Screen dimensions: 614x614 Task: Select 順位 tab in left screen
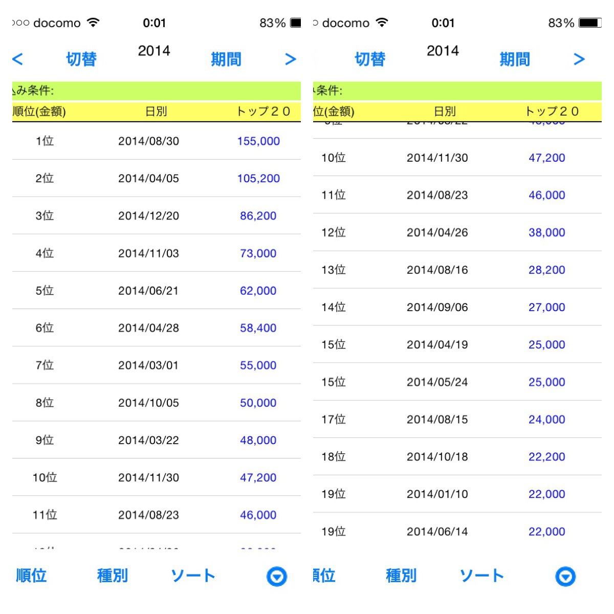[31, 576]
